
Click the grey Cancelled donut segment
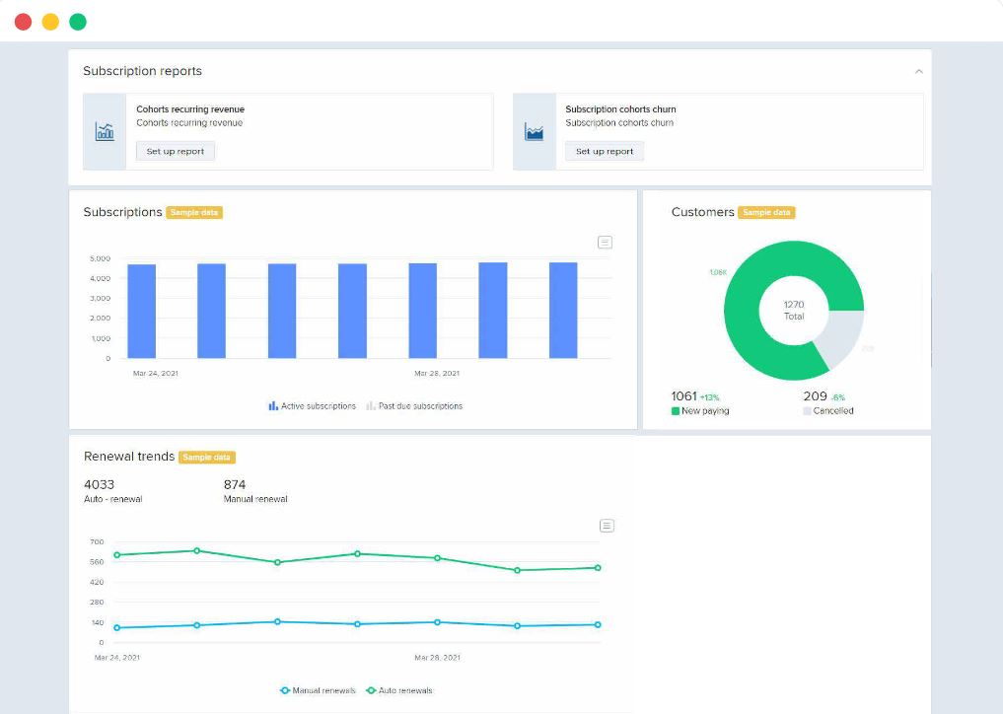(x=842, y=336)
